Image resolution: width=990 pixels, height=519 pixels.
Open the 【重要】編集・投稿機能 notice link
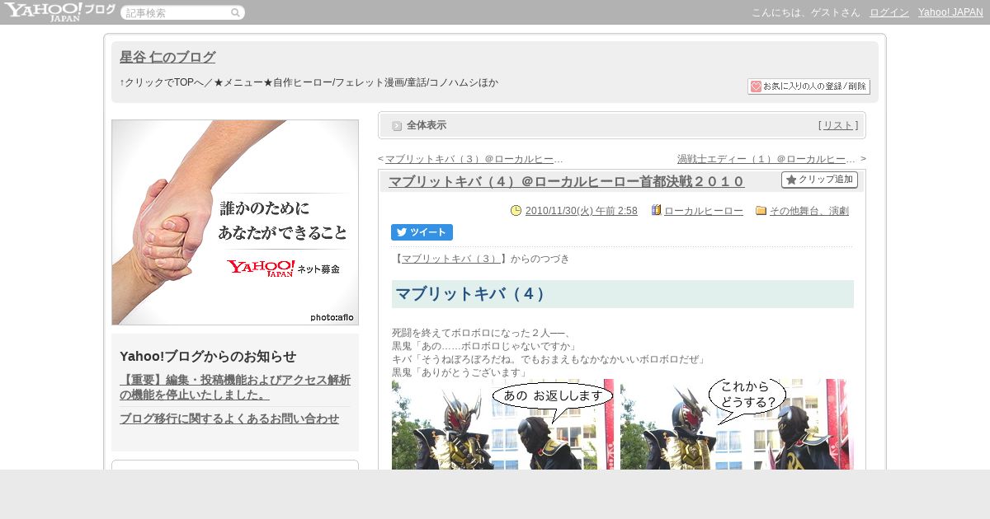tap(235, 387)
